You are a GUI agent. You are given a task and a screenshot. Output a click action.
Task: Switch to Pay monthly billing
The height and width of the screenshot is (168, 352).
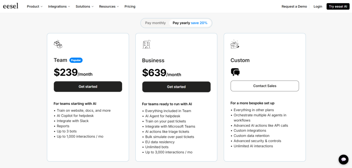point(155,23)
